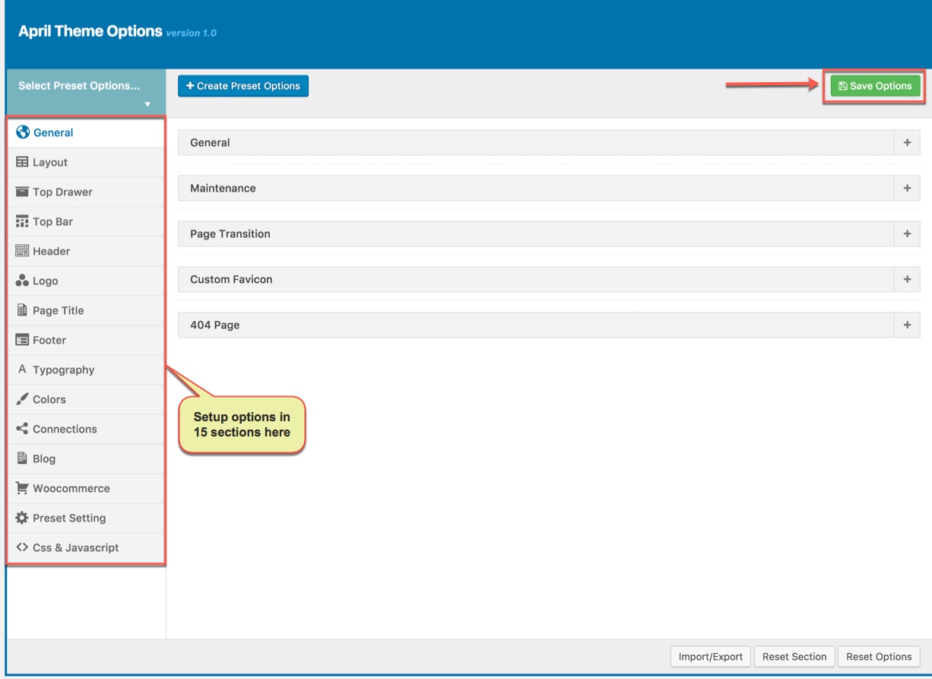Click Create Preset Options button
Screen dimensions: 932x679
pos(243,86)
